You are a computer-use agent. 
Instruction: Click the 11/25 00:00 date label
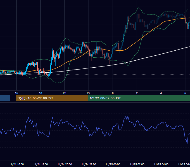tap(113, 164)
